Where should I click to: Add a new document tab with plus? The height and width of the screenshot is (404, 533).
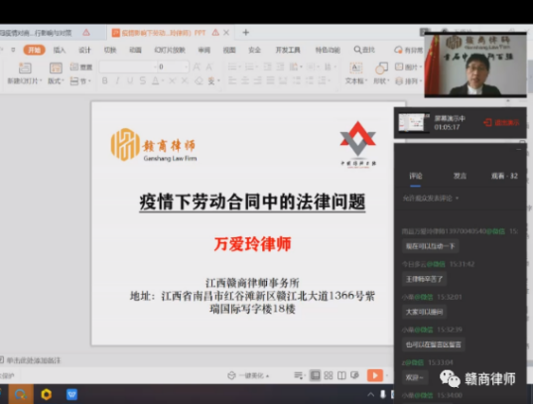(246, 33)
